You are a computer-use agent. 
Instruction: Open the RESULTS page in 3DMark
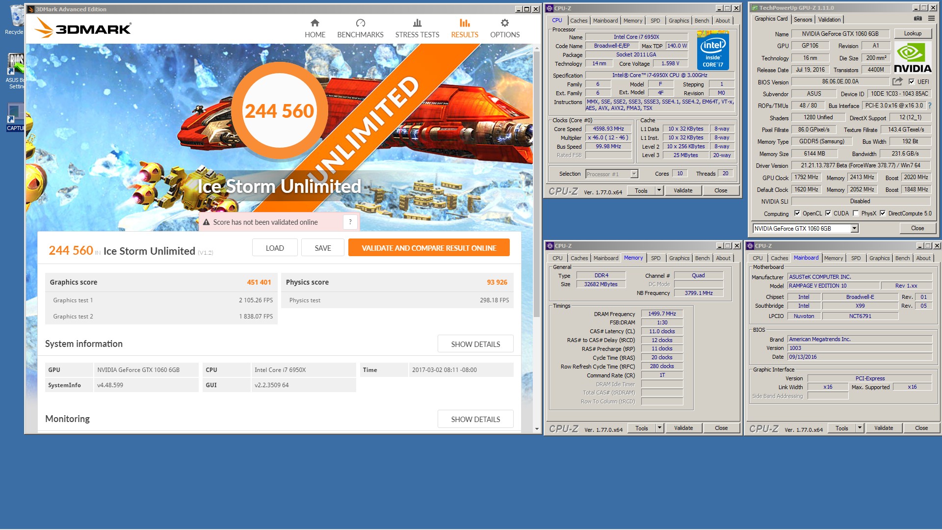tap(465, 28)
